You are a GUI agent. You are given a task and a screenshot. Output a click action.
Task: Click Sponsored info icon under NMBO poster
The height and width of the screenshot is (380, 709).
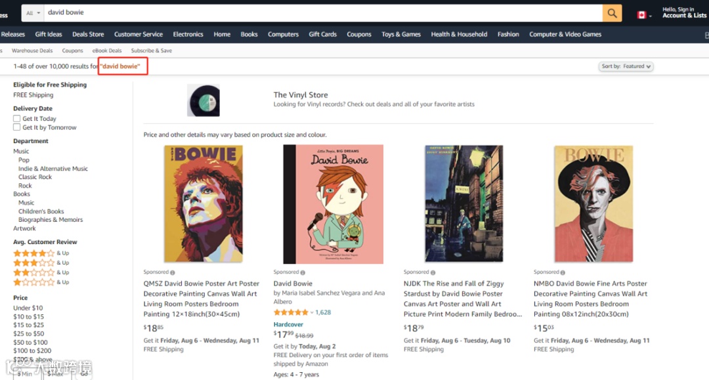click(x=563, y=272)
